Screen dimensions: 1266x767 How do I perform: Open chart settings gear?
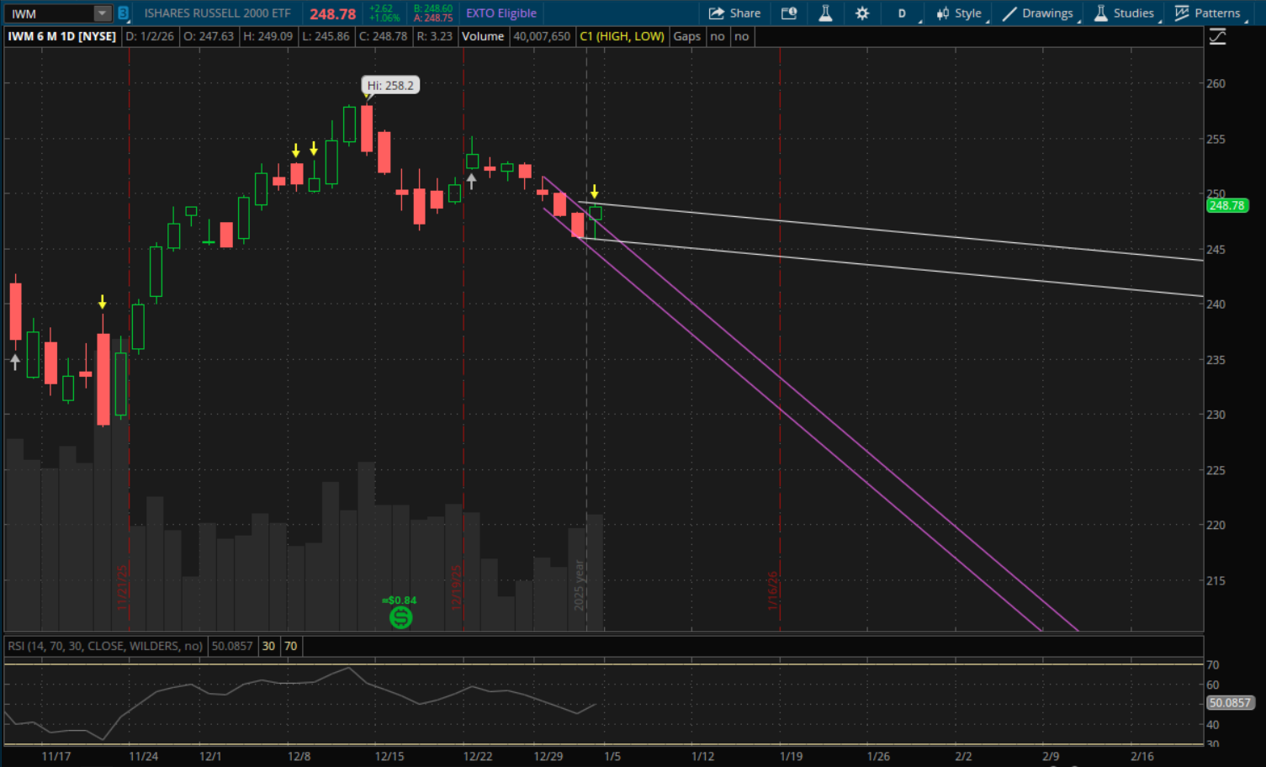pyautogui.click(x=862, y=13)
